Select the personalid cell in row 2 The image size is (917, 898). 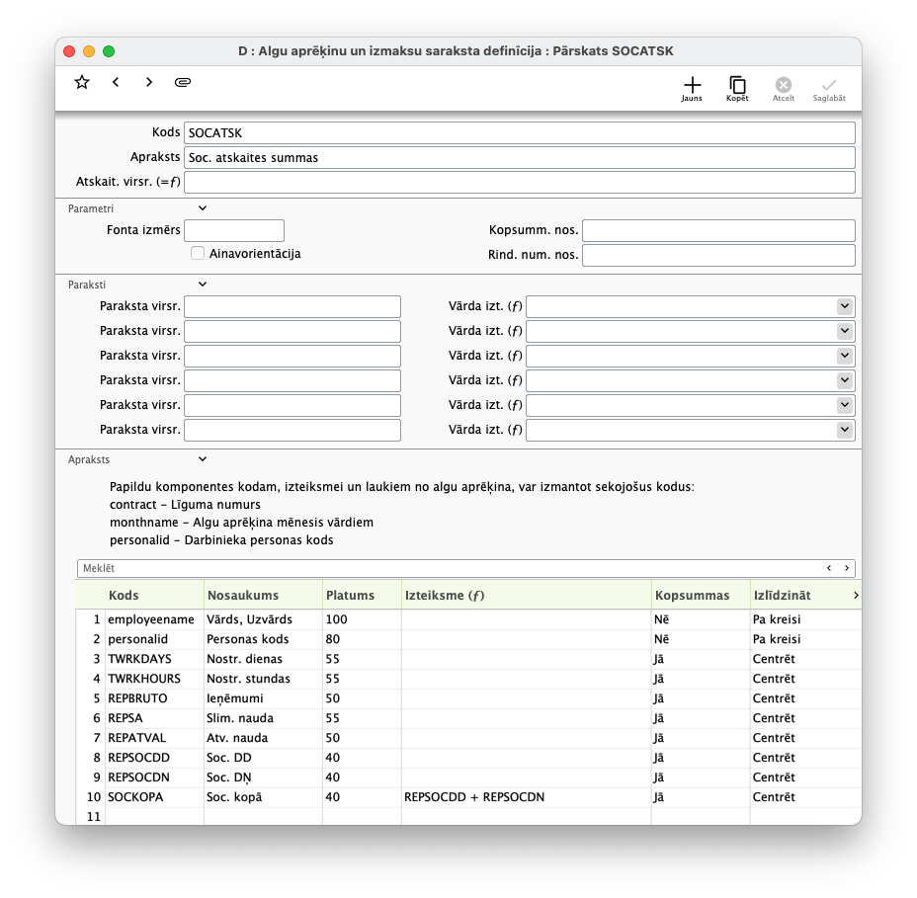coord(154,639)
